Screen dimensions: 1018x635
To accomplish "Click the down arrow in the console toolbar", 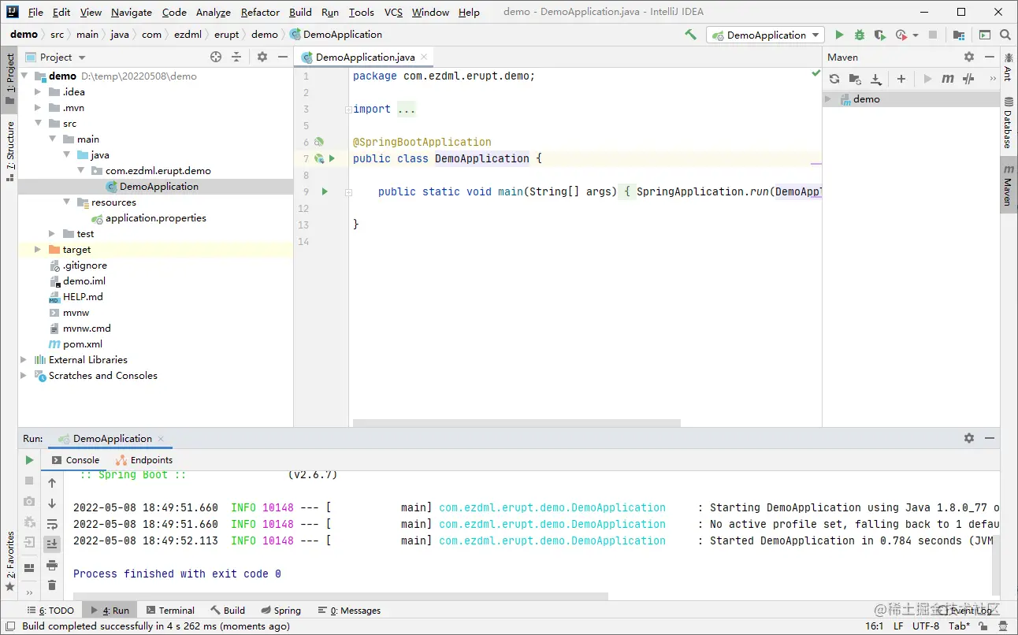I will pos(52,503).
